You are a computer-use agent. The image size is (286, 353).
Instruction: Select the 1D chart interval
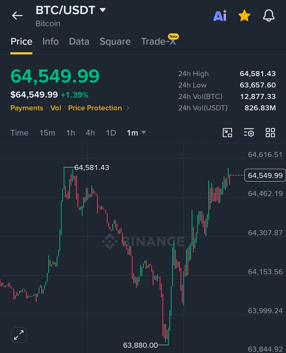click(x=111, y=133)
